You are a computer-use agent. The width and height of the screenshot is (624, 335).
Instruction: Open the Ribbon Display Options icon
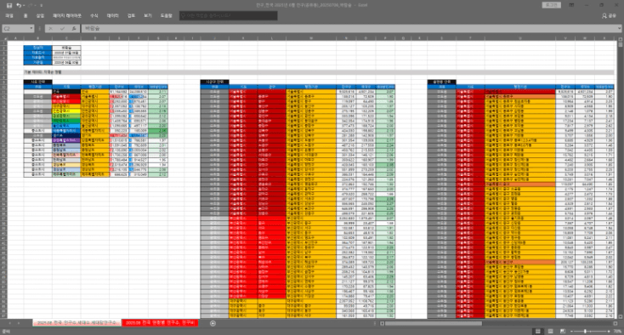point(571,5)
